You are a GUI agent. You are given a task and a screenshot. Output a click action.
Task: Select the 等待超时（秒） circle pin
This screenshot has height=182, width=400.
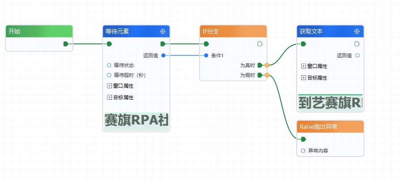pyautogui.click(x=109, y=75)
